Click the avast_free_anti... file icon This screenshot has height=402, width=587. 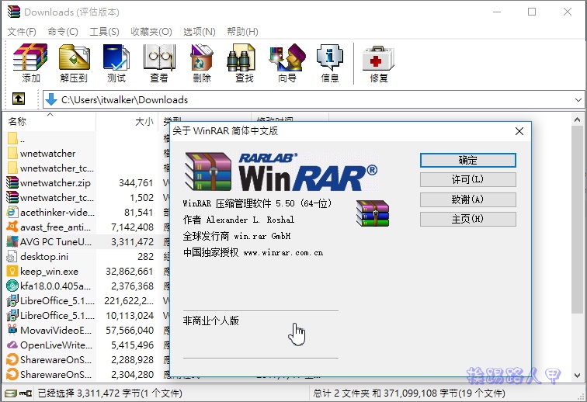tap(12, 227)
